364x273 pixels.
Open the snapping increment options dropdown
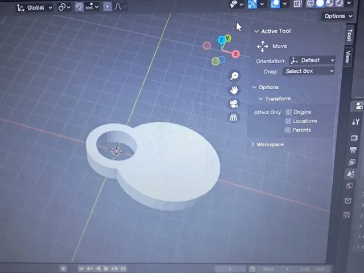(92, 7)
